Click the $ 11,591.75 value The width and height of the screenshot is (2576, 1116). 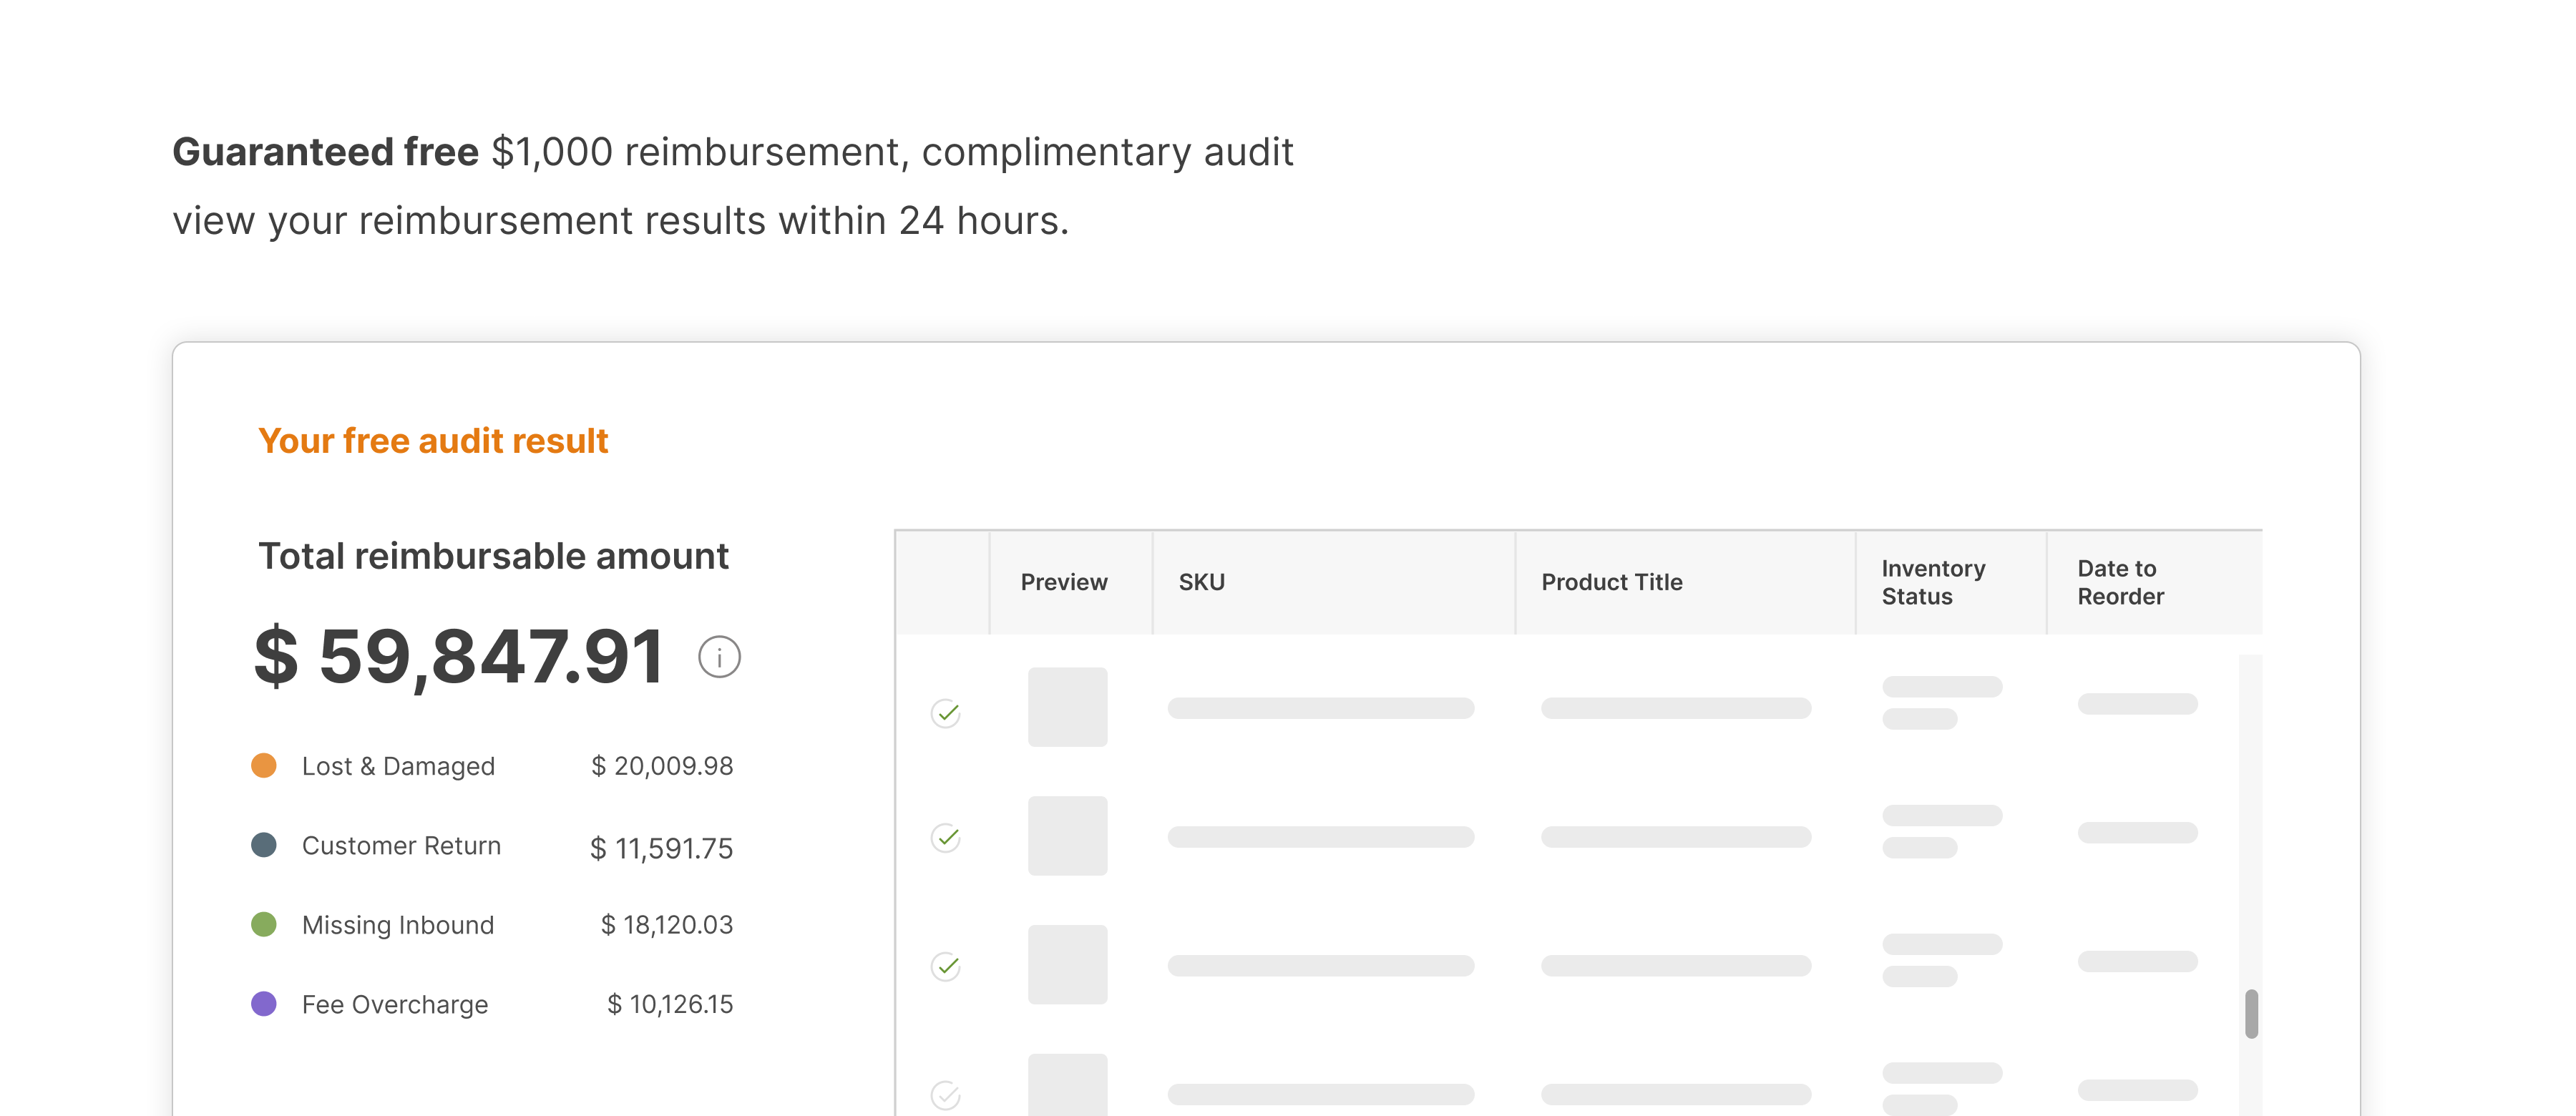click(x=661, y=848)
